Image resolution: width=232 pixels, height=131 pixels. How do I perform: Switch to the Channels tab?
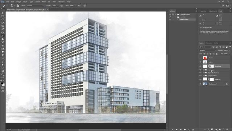pos(209,43)
